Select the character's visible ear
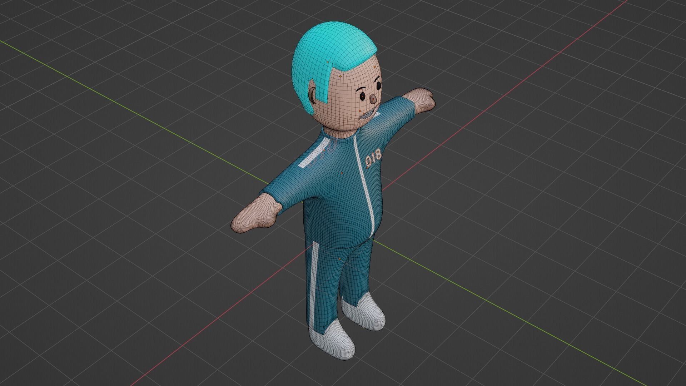Screen dimensions: 686x386 [313, 96]
